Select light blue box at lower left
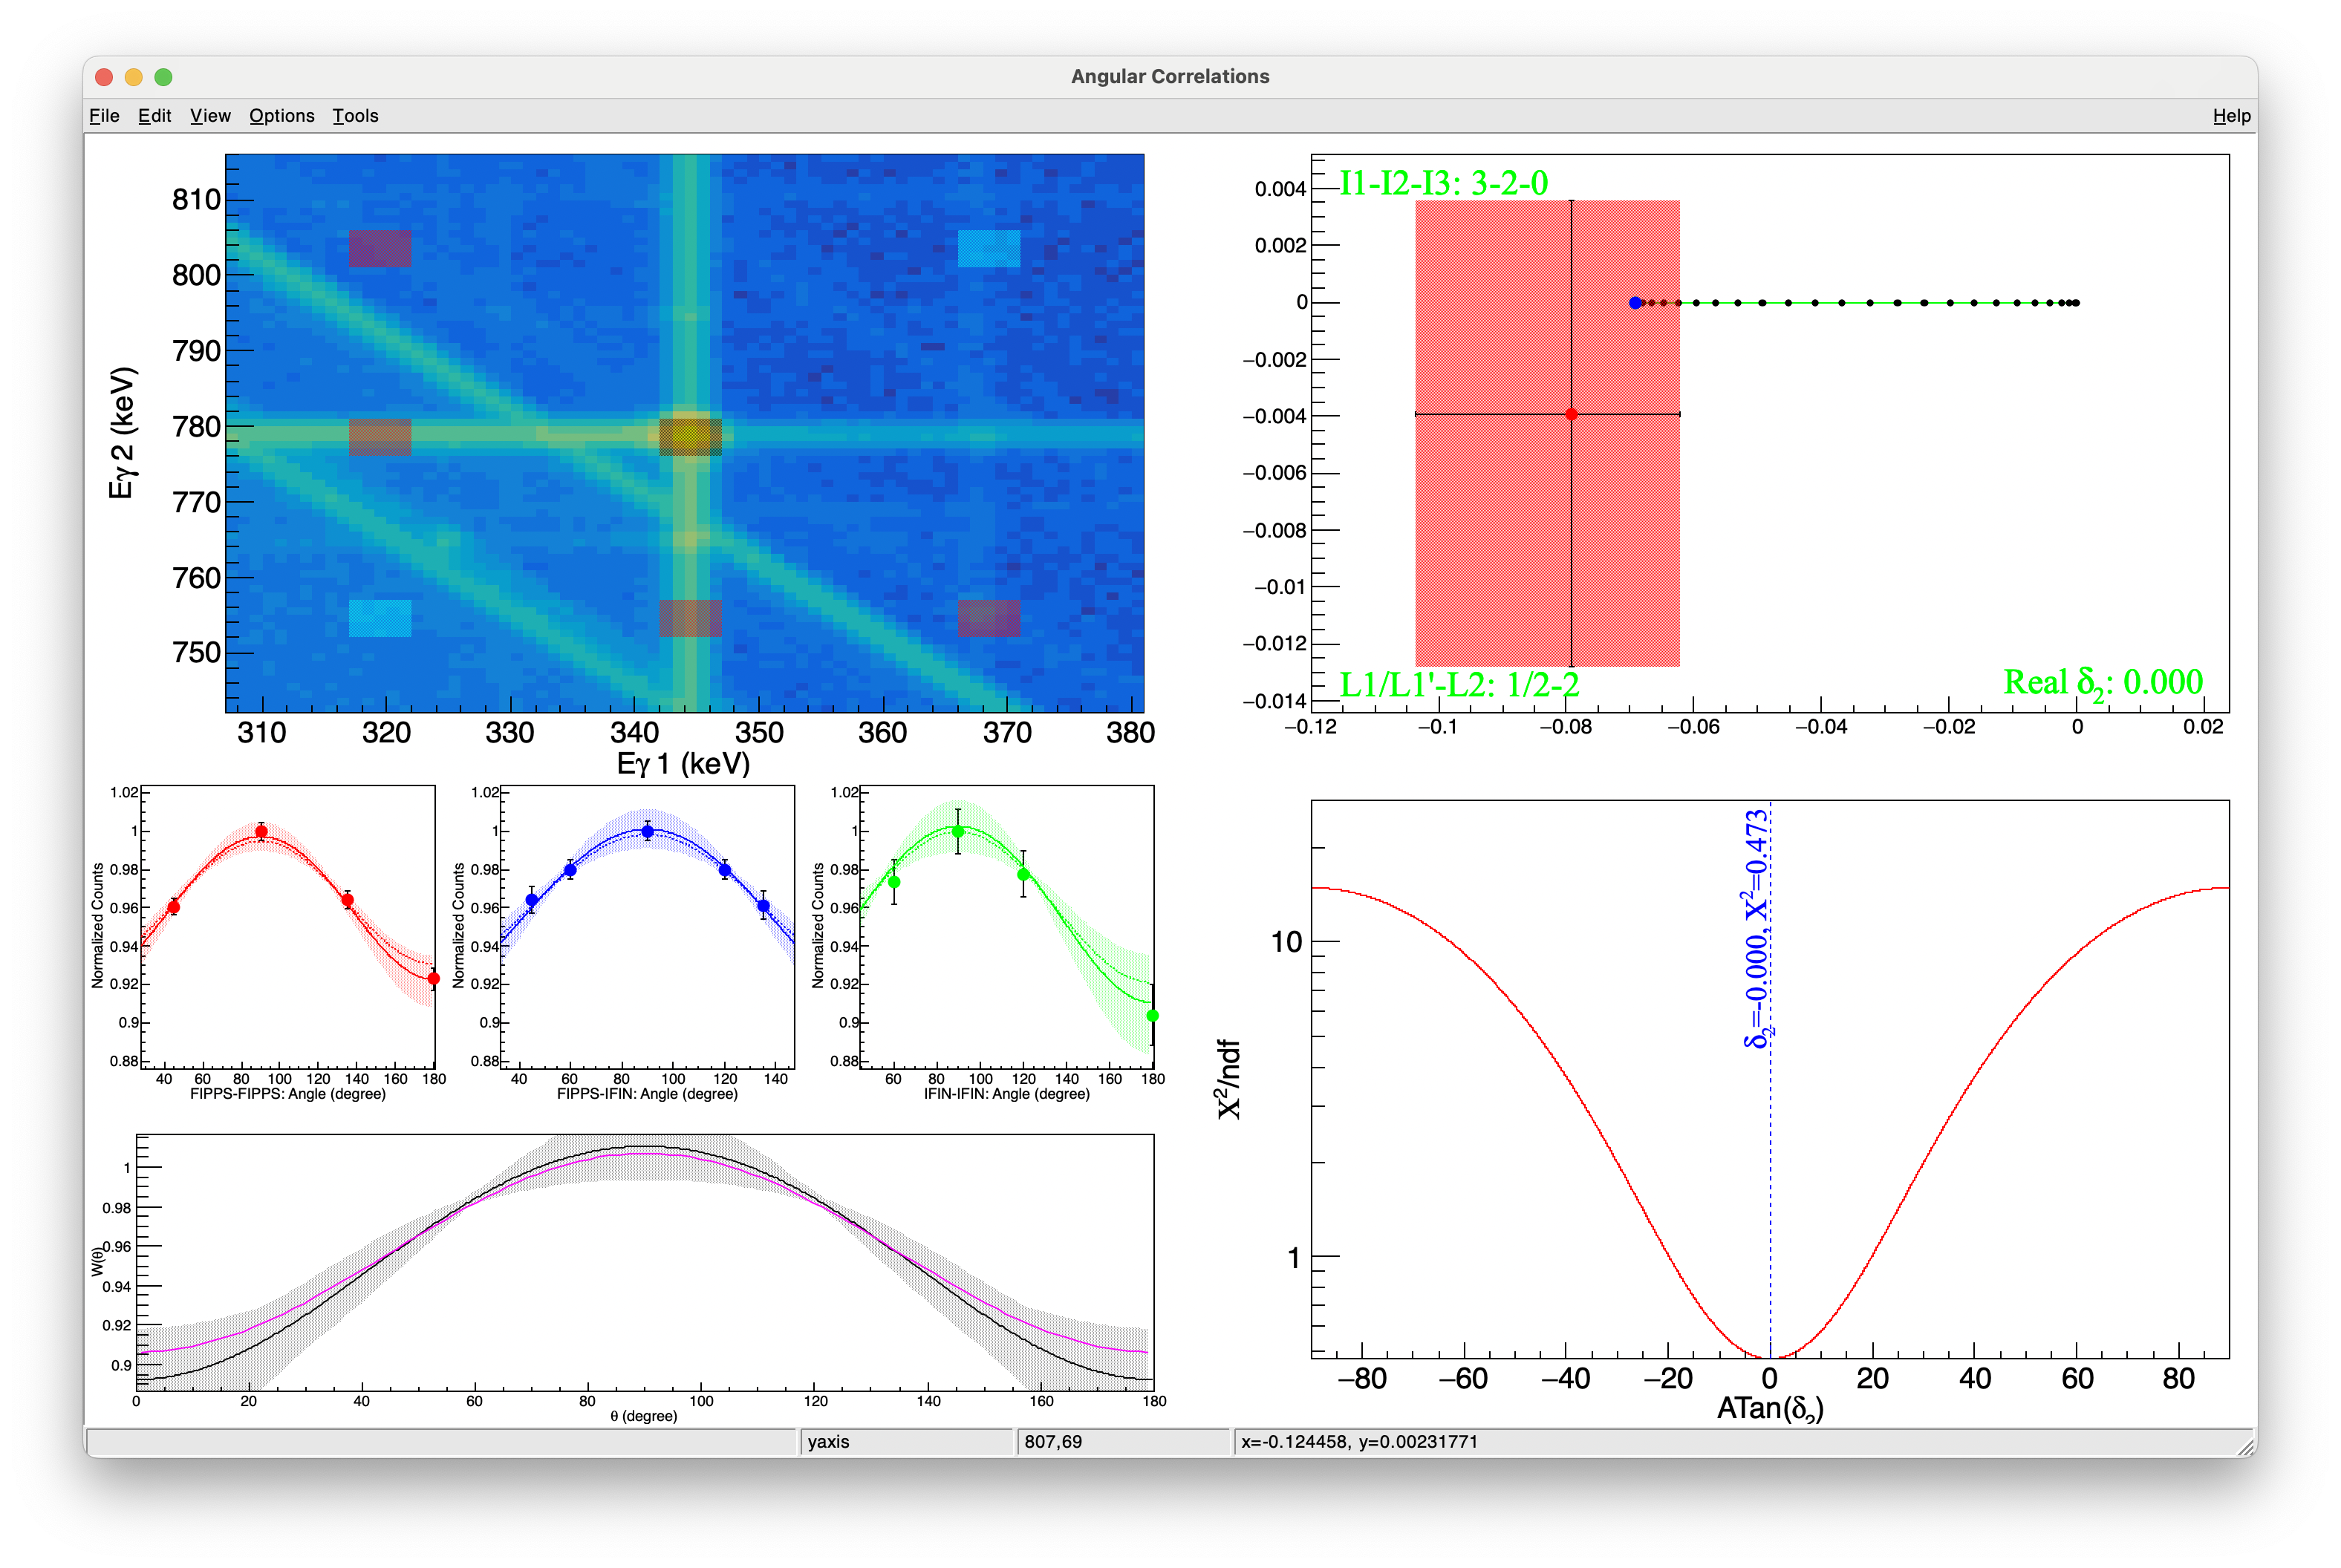The image size is (2341, 1568). tap(380, 618)
